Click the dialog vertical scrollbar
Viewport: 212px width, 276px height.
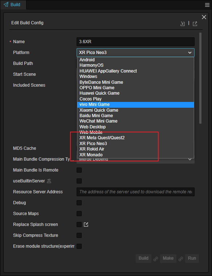(x=200, y=78)
